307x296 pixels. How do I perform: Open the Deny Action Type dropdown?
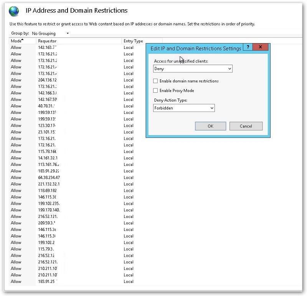[x=211, y=108]
